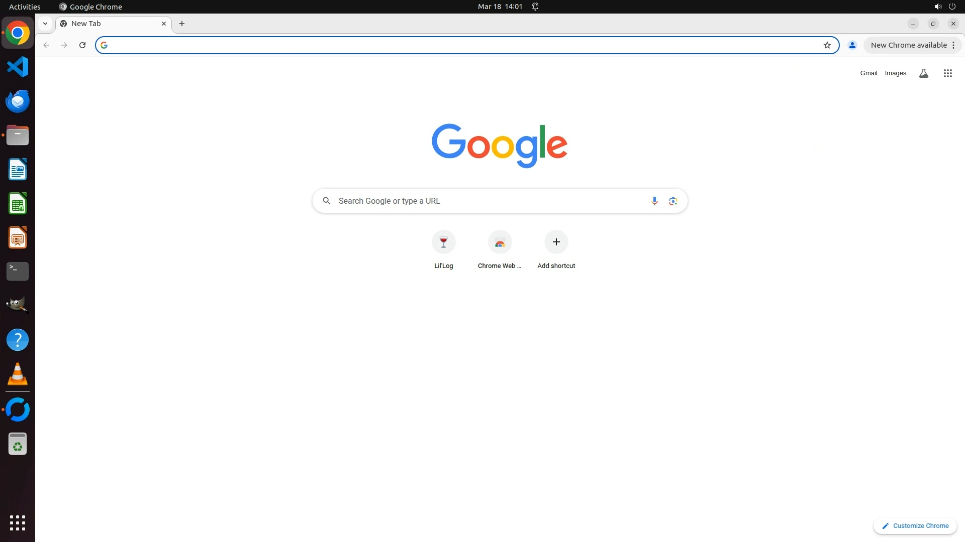Reload the current page
Screen dimensions: 965x542
coord(82,45)
